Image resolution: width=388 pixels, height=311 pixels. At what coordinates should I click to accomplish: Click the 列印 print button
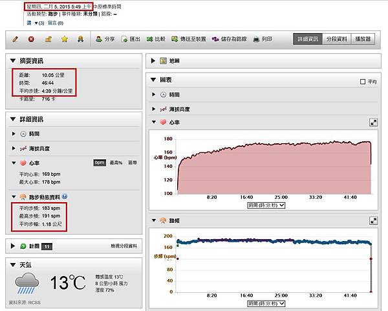tap(263, 39)
